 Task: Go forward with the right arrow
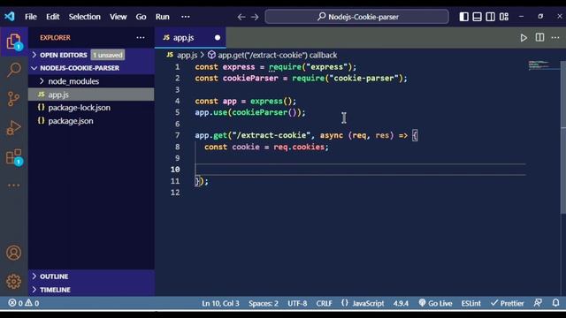[x=255, y=17]
